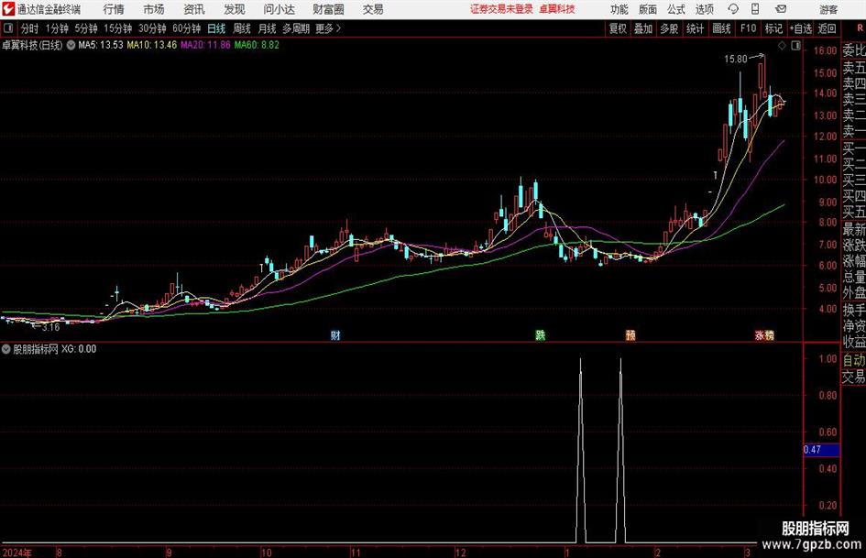
Task: Open the 行情 menu
Action: 114,9
